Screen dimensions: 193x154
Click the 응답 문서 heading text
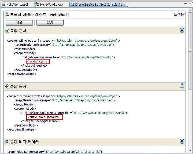(18, 86)
